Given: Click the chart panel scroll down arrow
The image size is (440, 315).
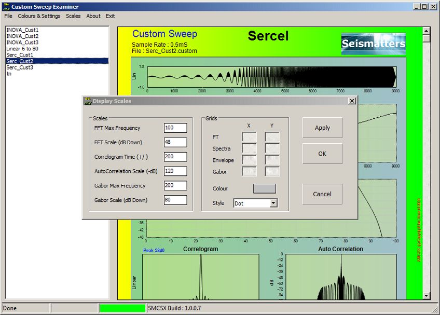Looking at the screenshot, I should coord(427,296).
